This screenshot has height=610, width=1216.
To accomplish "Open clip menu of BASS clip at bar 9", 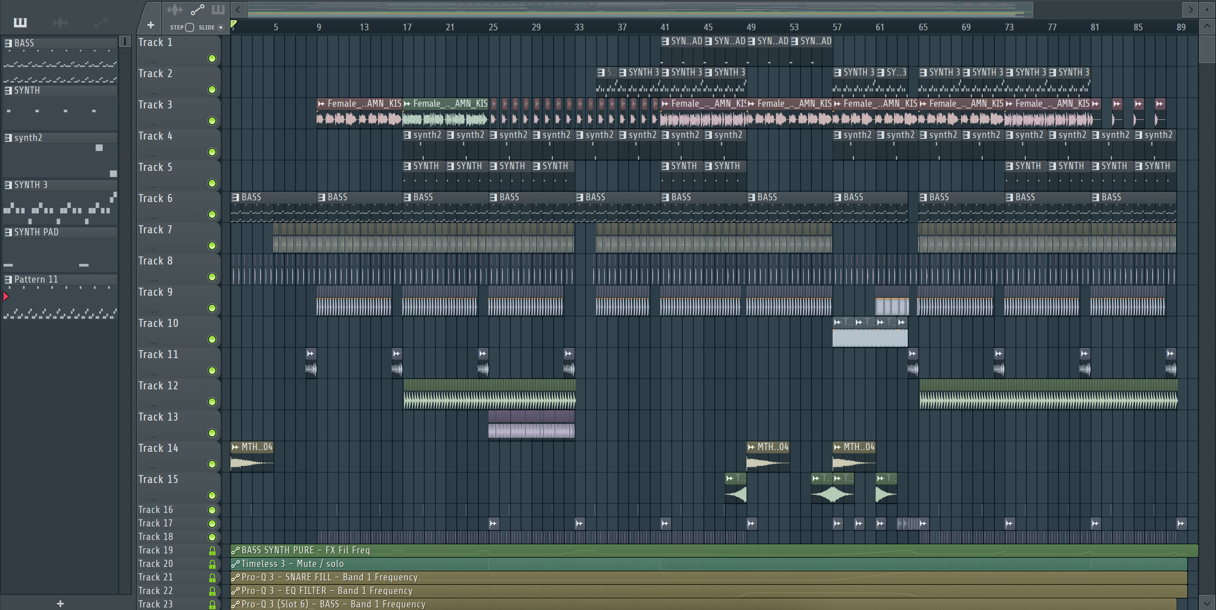I will click(321, 197).
